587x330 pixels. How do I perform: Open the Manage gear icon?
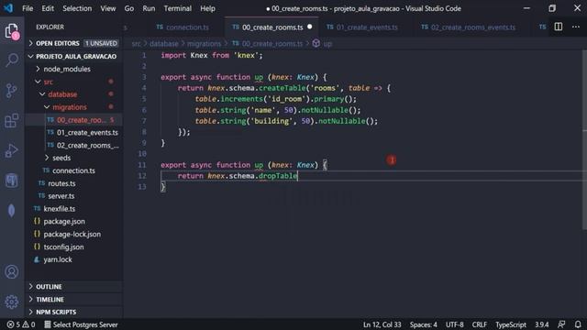point(12,302)
